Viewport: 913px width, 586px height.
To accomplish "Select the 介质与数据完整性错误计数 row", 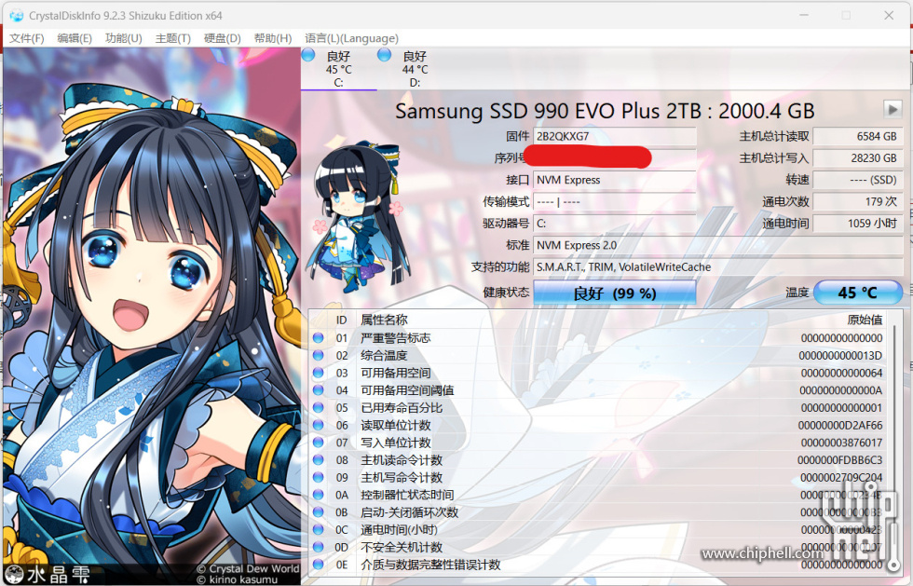I will pos(598,565).
